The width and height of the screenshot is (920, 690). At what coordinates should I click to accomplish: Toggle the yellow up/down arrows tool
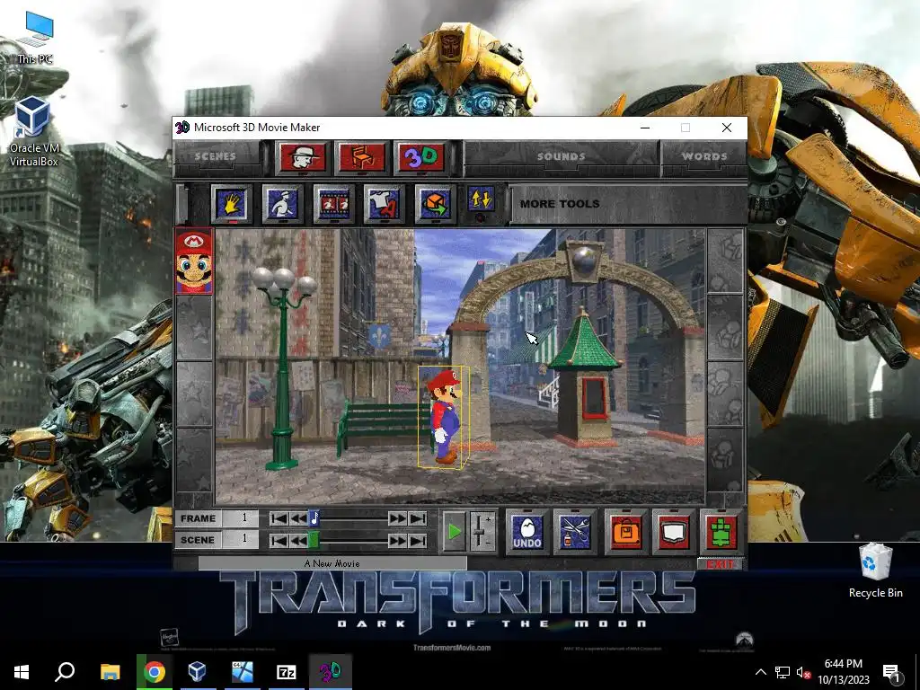pos(482,199)
